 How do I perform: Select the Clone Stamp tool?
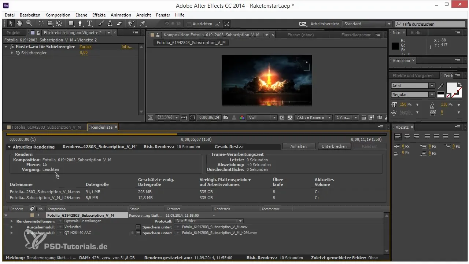click(110, 23)
